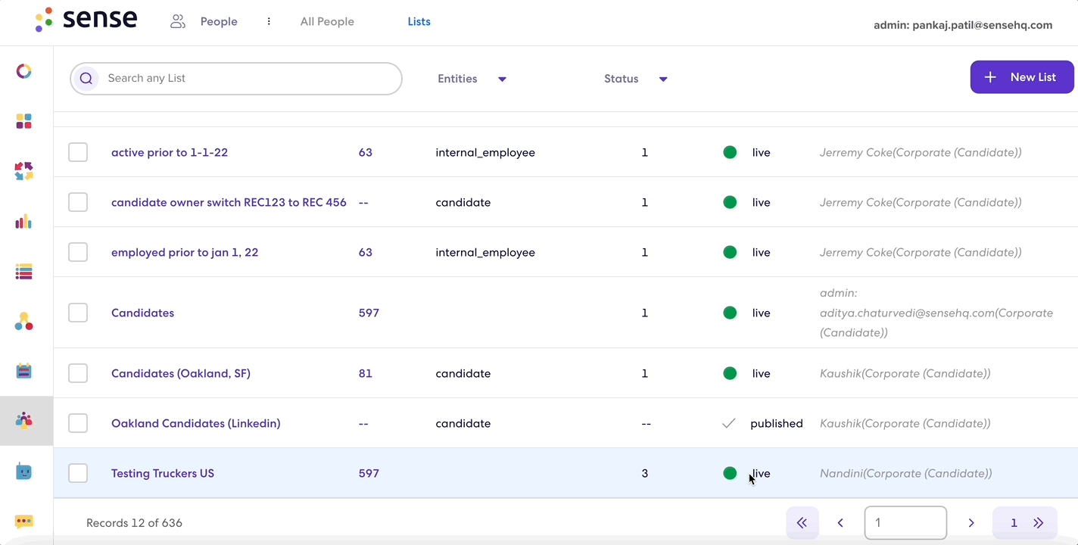Click the page number input box
The height and width of the screenshot is (545, 1078).
(905, 523)
